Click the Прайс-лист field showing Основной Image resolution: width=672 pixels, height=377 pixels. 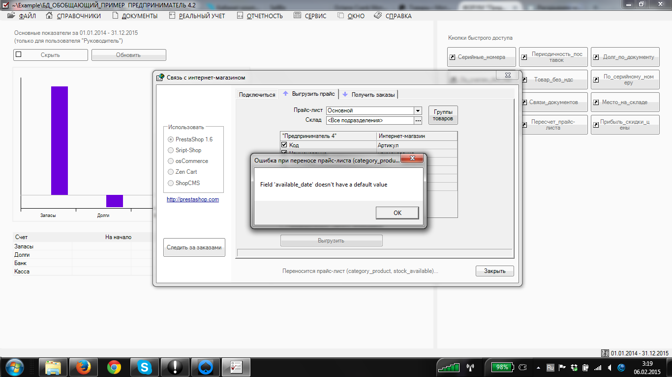click(x=370, y=110)
